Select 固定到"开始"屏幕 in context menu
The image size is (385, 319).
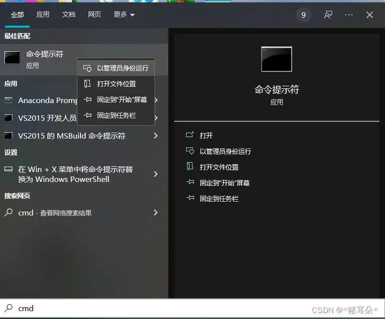tap(116, 100)
